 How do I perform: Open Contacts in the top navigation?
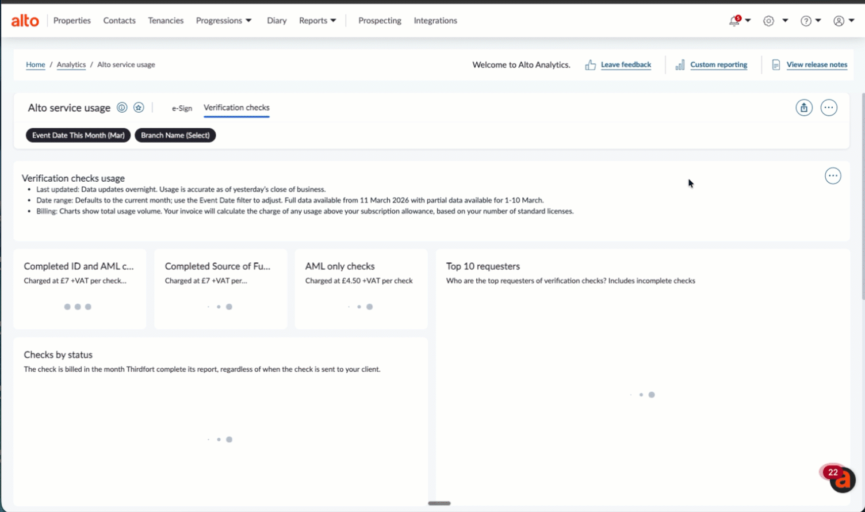coord(119,21)
